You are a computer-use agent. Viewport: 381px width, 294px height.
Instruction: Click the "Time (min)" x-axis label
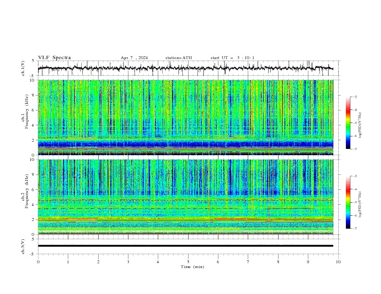(192, 267)
